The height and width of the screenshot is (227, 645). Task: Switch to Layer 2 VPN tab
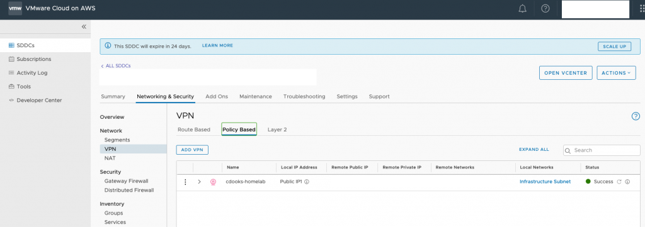277,130
